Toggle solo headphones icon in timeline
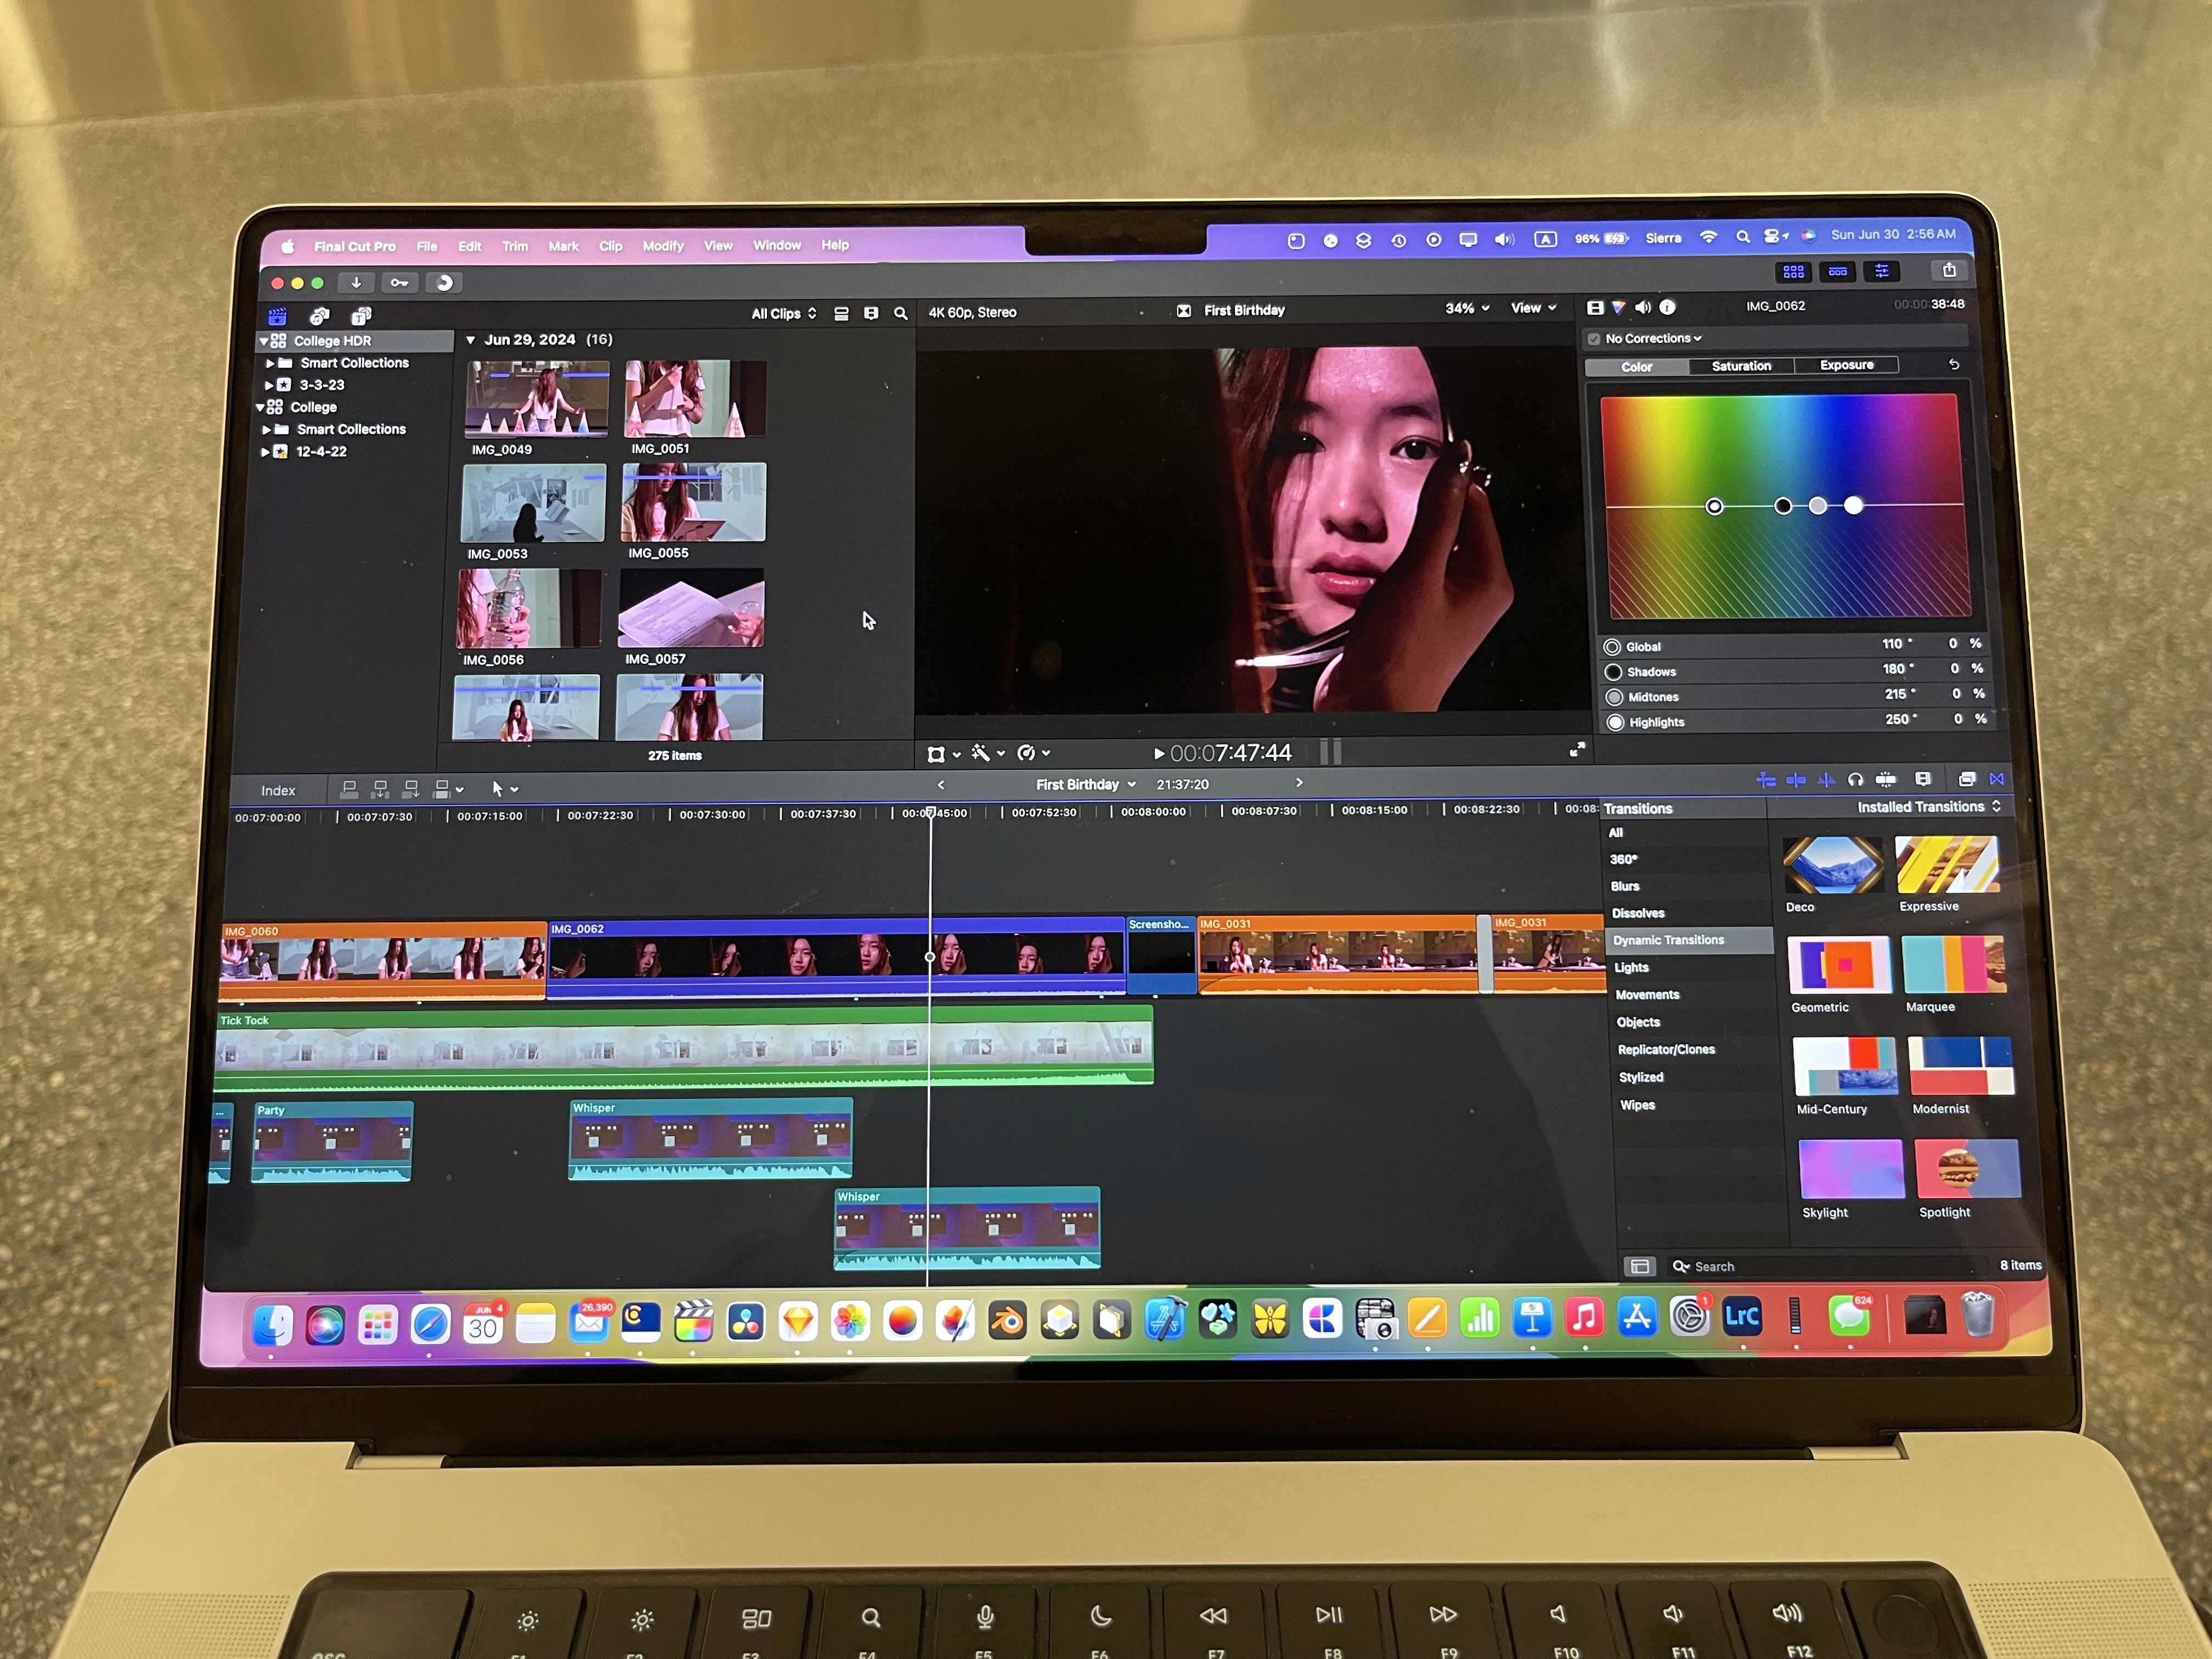The image size is (2212, 1659). pyautogui.click(x=1855, y=780)
